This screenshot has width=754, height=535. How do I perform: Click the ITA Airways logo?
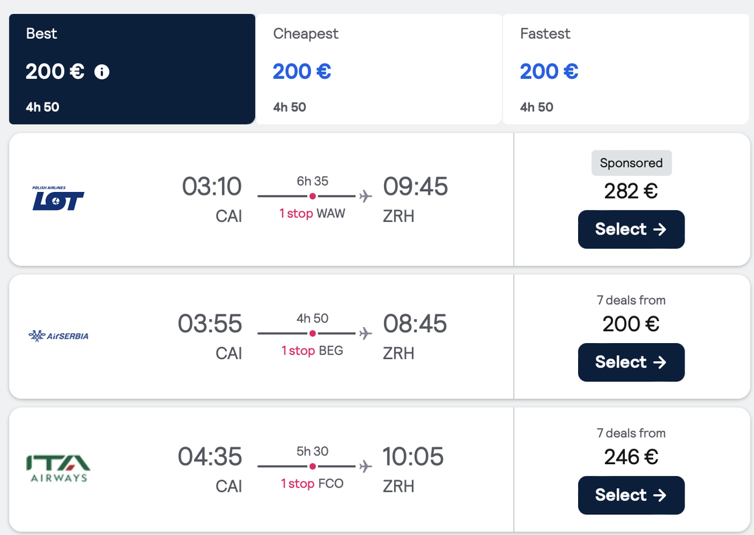tap(58, 468)
